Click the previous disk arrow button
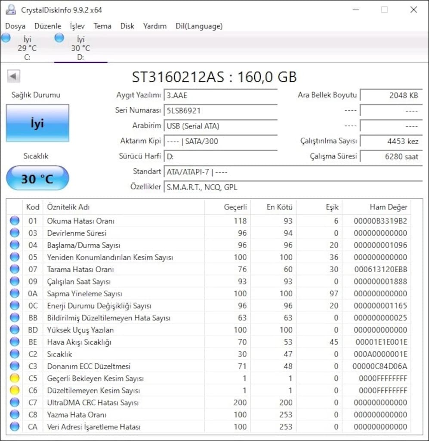The image size is (429, 441). [x=13, y=76]
